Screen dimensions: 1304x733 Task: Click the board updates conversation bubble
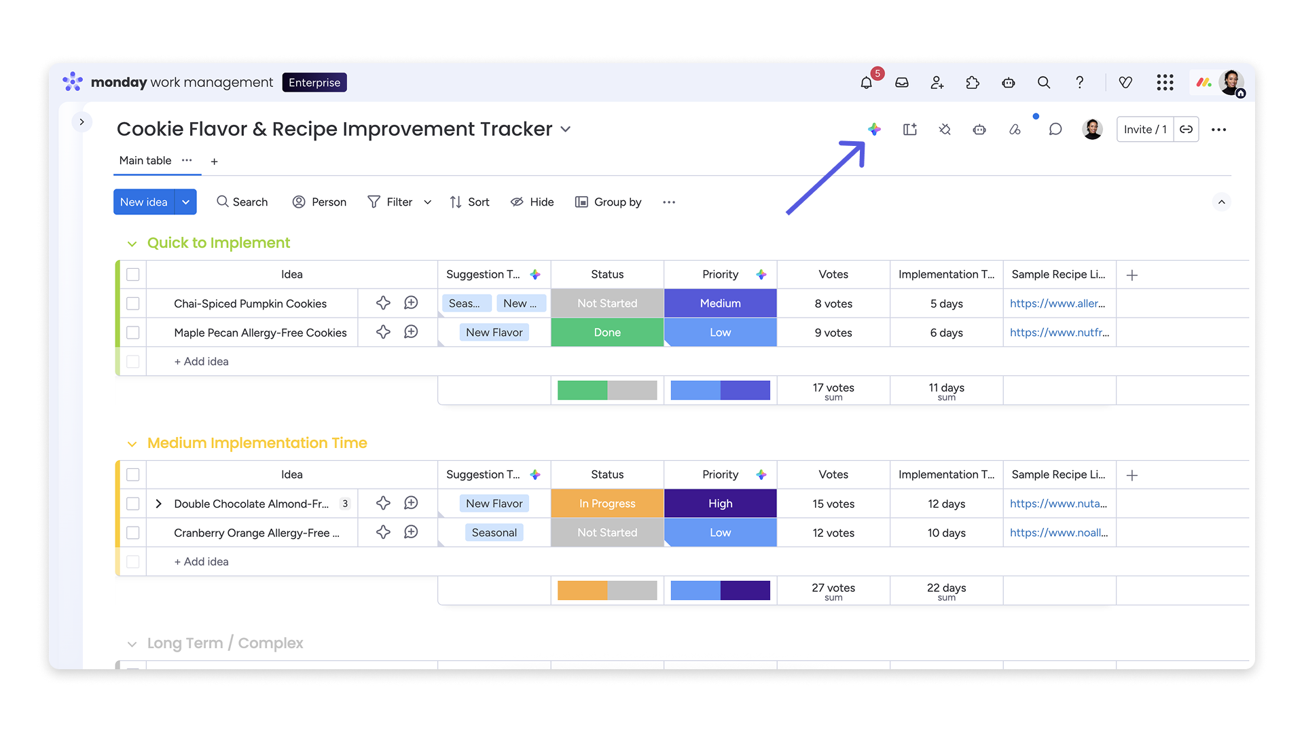(x=1055, y=129)
